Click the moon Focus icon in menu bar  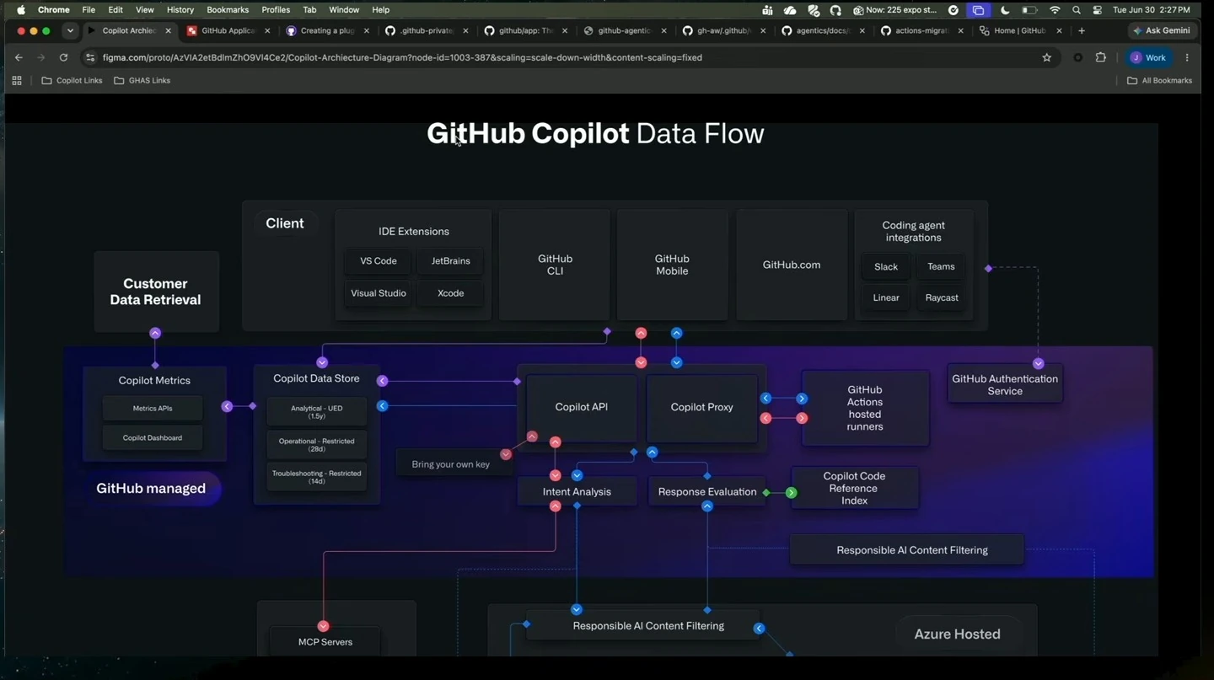[1005, 10]
